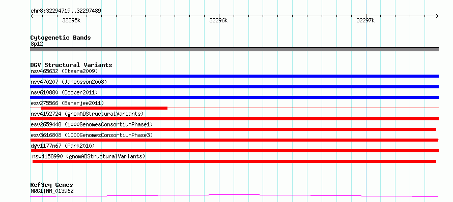Open the nsv470207 (Jakobsson2008) label
The width and height of the screenshot is (453, 202).
[x=69, y=82]
